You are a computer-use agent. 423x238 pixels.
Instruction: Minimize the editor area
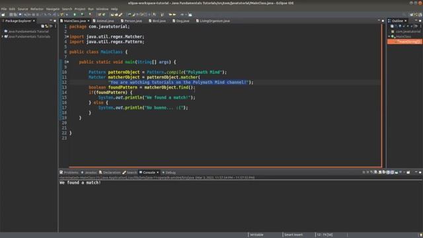point(379,20)
